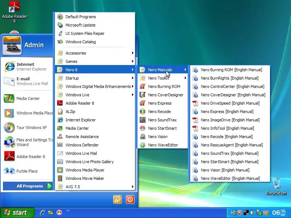Open Nero RescueAgent [English Manual]
291x218 pixels.
pos(230,145)
